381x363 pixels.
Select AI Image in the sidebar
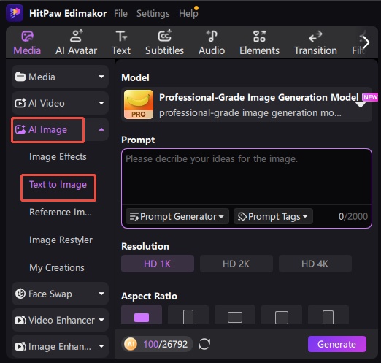(x=47, y=130)
